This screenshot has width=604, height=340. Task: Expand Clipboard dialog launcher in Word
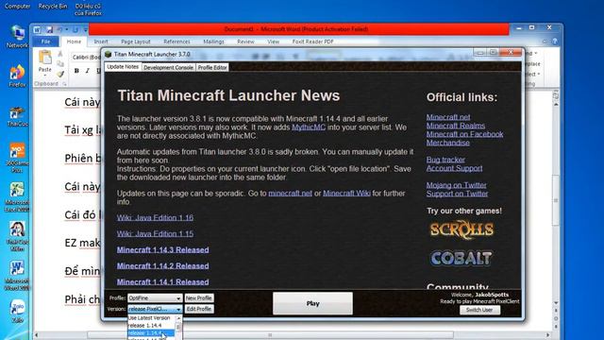[64, 84]
